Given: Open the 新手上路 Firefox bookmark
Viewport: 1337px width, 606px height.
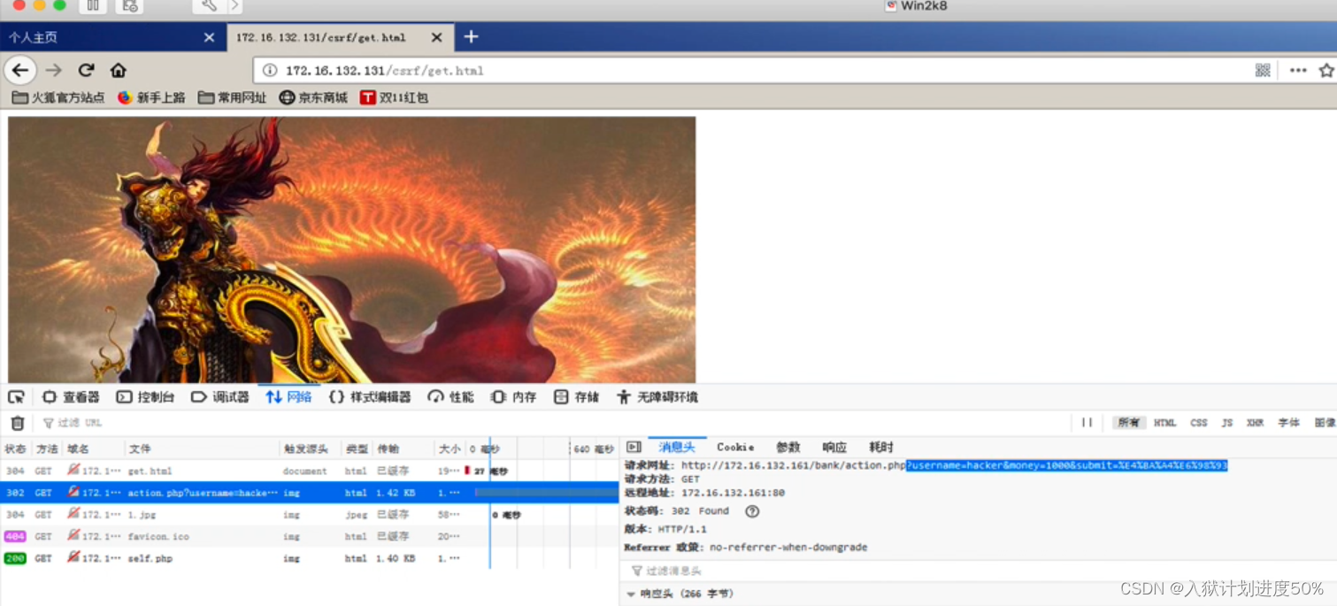Looking at the screenshot, I should pos(151,97).
